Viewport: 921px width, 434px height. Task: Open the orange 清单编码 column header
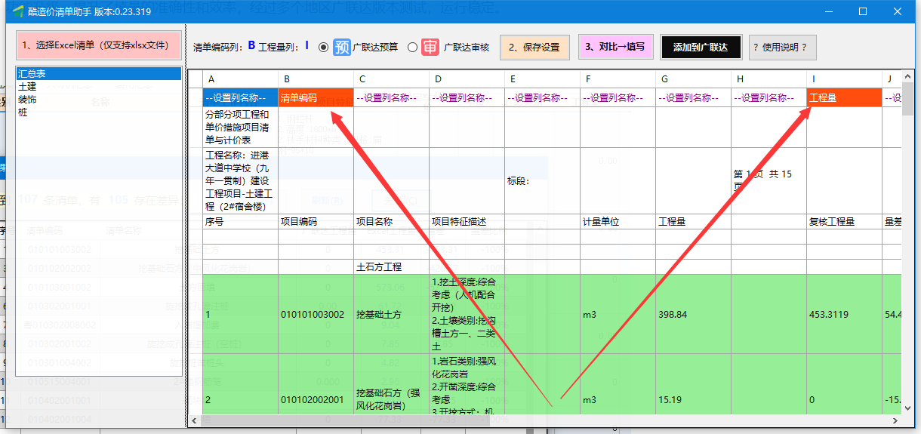click(316, 98)
